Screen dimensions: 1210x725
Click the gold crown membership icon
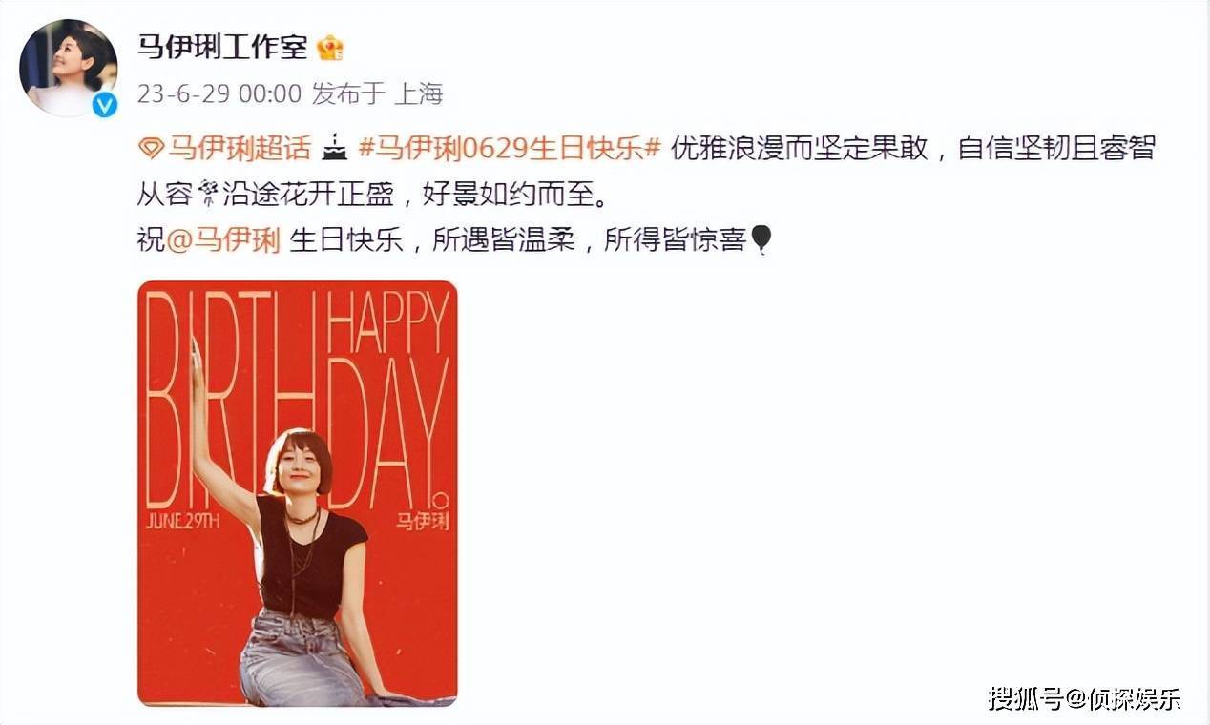(x=330, y=47)
